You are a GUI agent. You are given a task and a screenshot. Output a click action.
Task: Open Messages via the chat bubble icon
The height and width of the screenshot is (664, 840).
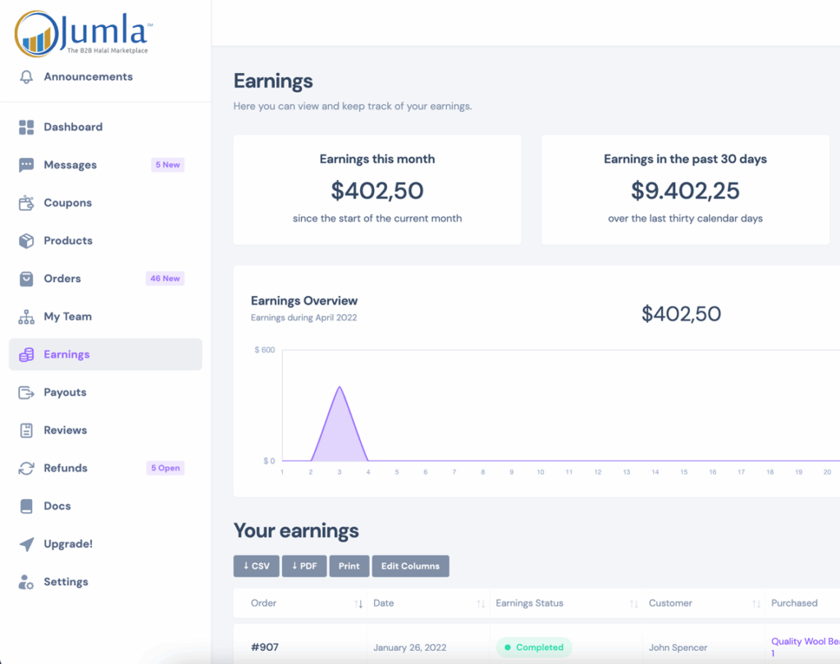[x=26, y=166]
